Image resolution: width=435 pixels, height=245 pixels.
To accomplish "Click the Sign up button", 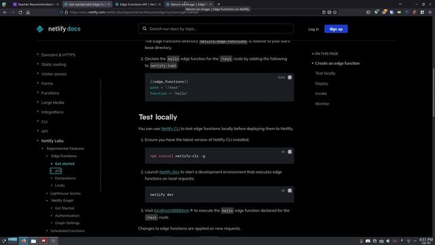I will [336, 29].
